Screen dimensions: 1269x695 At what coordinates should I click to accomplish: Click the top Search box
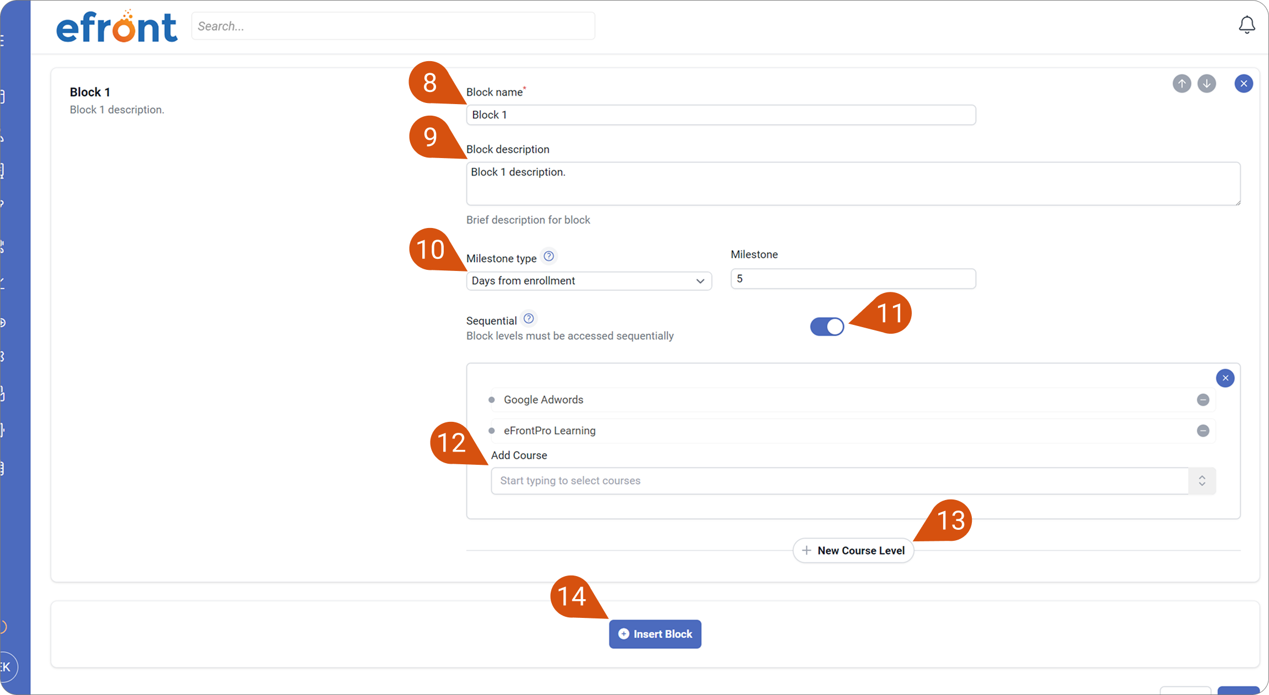[x=393, y=26]
